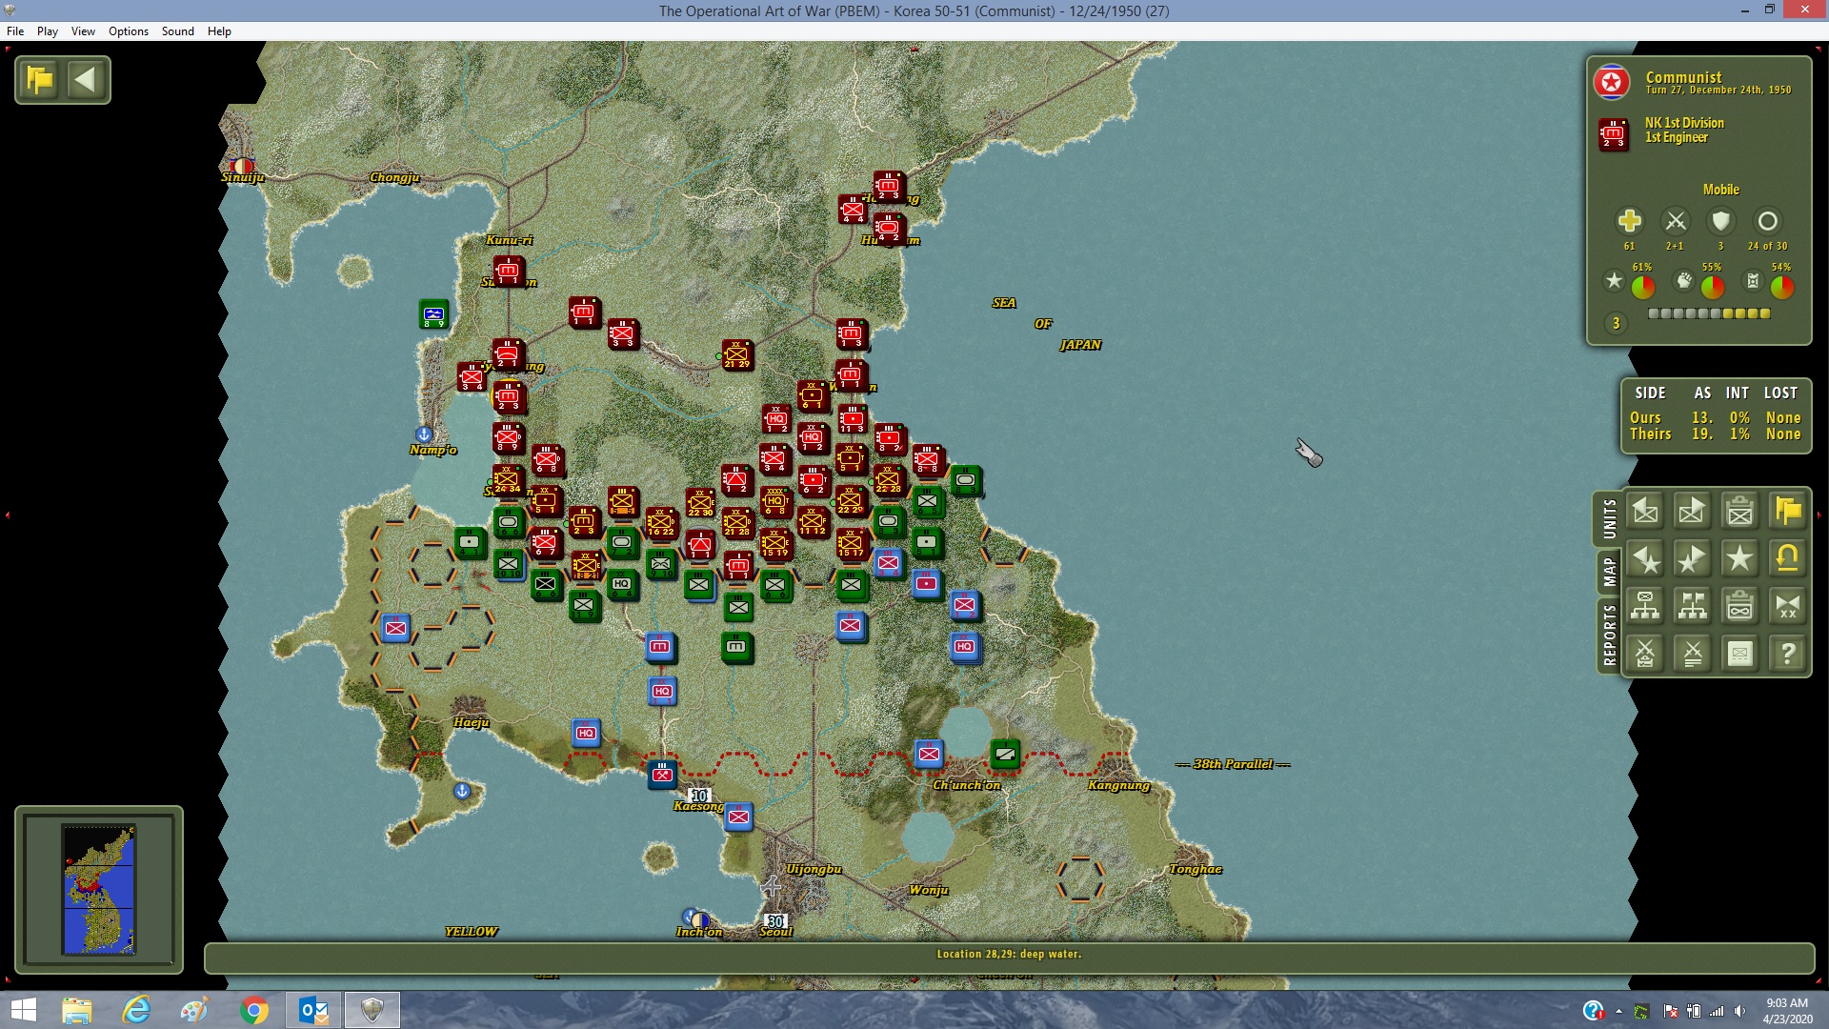
Task: Click the Communist flag emblem
Action: (1612, 83)
